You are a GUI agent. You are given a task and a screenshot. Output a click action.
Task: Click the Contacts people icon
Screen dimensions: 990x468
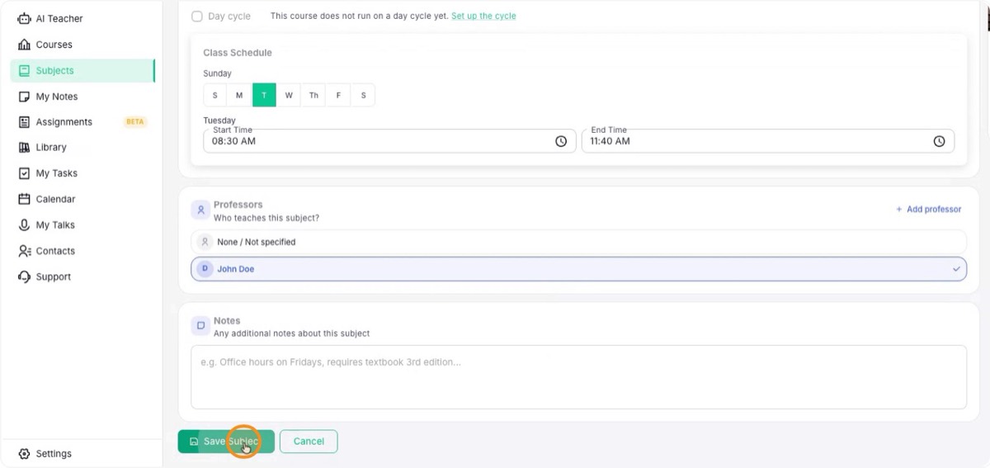pyautogui.click(x=24, y=251)
